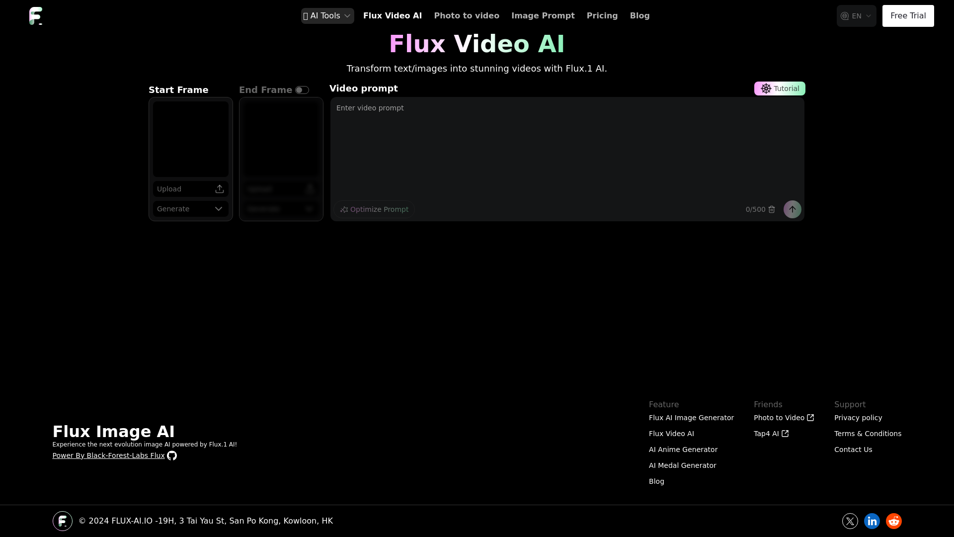This screenshot has width=954, height=537.
Task: Click the X/Twitter social media icon
Action: tap(850, 521)
